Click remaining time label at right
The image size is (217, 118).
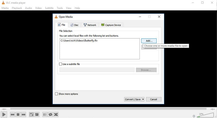pyautogui.click(x=213, y=109)
